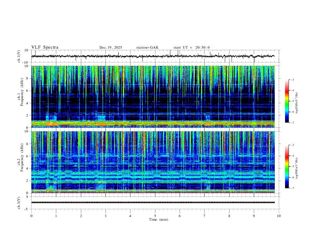The width and height of the screenshot is (314, 242).
Task: Click the time axis tick label '3'
Action: 105,216
